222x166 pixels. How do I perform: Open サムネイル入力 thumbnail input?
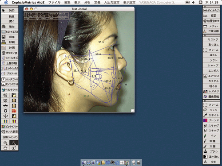pyautogui.click(x=10, y=32)
